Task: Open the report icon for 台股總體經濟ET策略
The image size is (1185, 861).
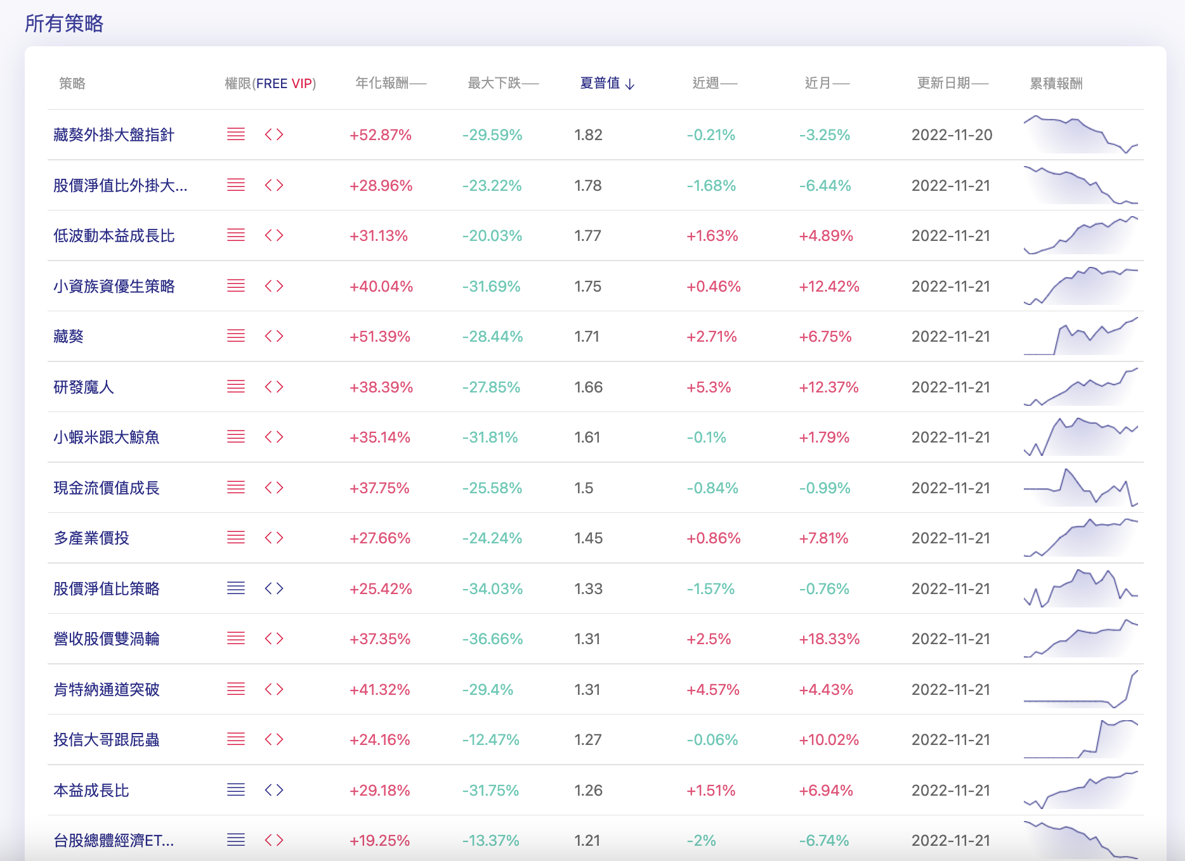Action: click(235, 840)
